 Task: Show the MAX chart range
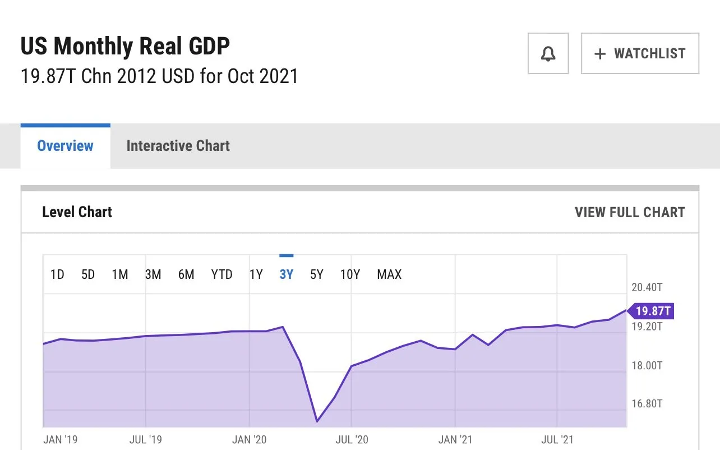tap(389, 274)
